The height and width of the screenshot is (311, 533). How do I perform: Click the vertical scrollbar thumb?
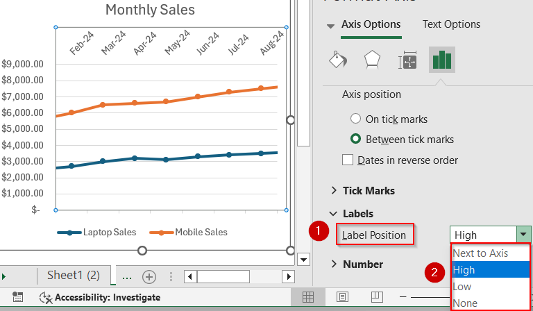point(303,73)
